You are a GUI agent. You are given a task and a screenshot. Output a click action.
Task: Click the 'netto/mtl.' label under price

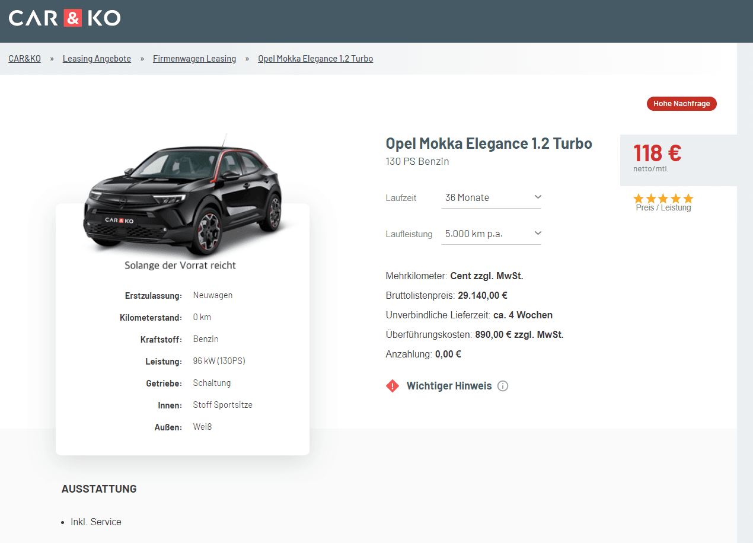[651, 169]
